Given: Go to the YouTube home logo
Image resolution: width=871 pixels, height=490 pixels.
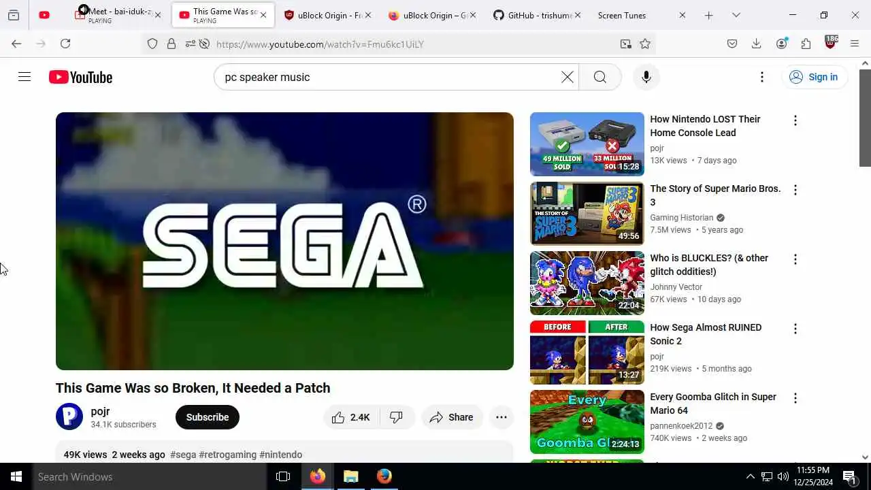Looking at the screenshot, I should 80,77.
